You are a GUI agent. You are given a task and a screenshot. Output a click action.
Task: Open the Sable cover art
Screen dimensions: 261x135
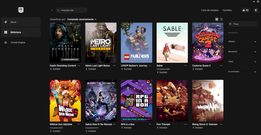(172, 43)
